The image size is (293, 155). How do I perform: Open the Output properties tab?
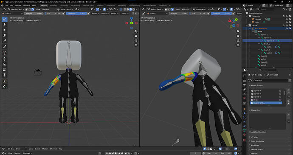pyautogui.click(x=245, y=85)
